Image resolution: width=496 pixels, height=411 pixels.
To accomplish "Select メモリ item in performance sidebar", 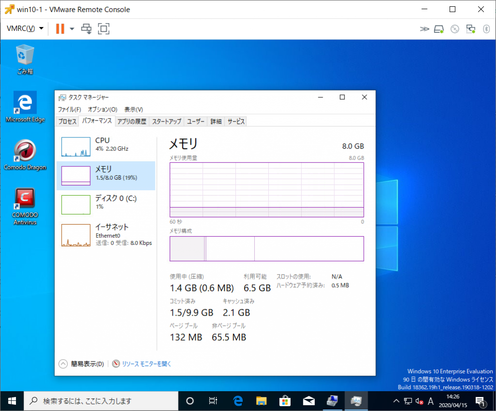I will click(x=106, y=176).
